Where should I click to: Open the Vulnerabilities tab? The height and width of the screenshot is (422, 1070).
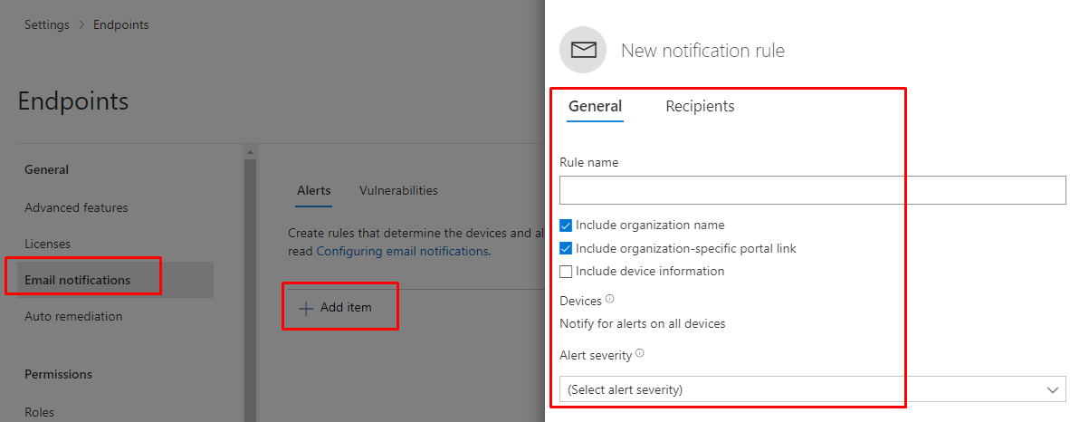[398, 190]
